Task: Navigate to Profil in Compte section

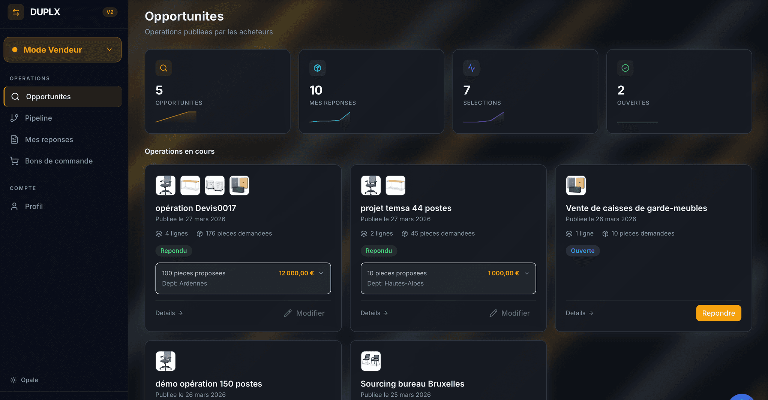Action: [34, 206]
